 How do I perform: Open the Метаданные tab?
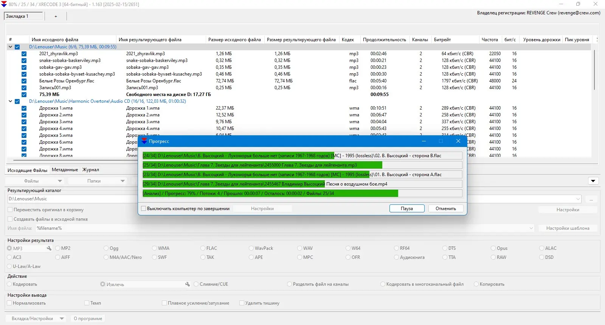coord(65,170)
